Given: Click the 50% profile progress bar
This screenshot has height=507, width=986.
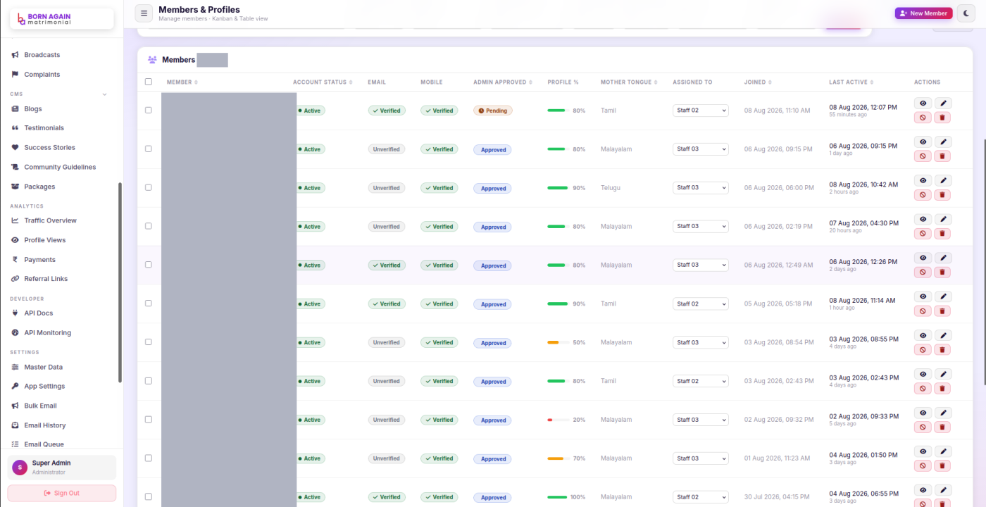Looking at the screenshot, I should pos(558,342).
